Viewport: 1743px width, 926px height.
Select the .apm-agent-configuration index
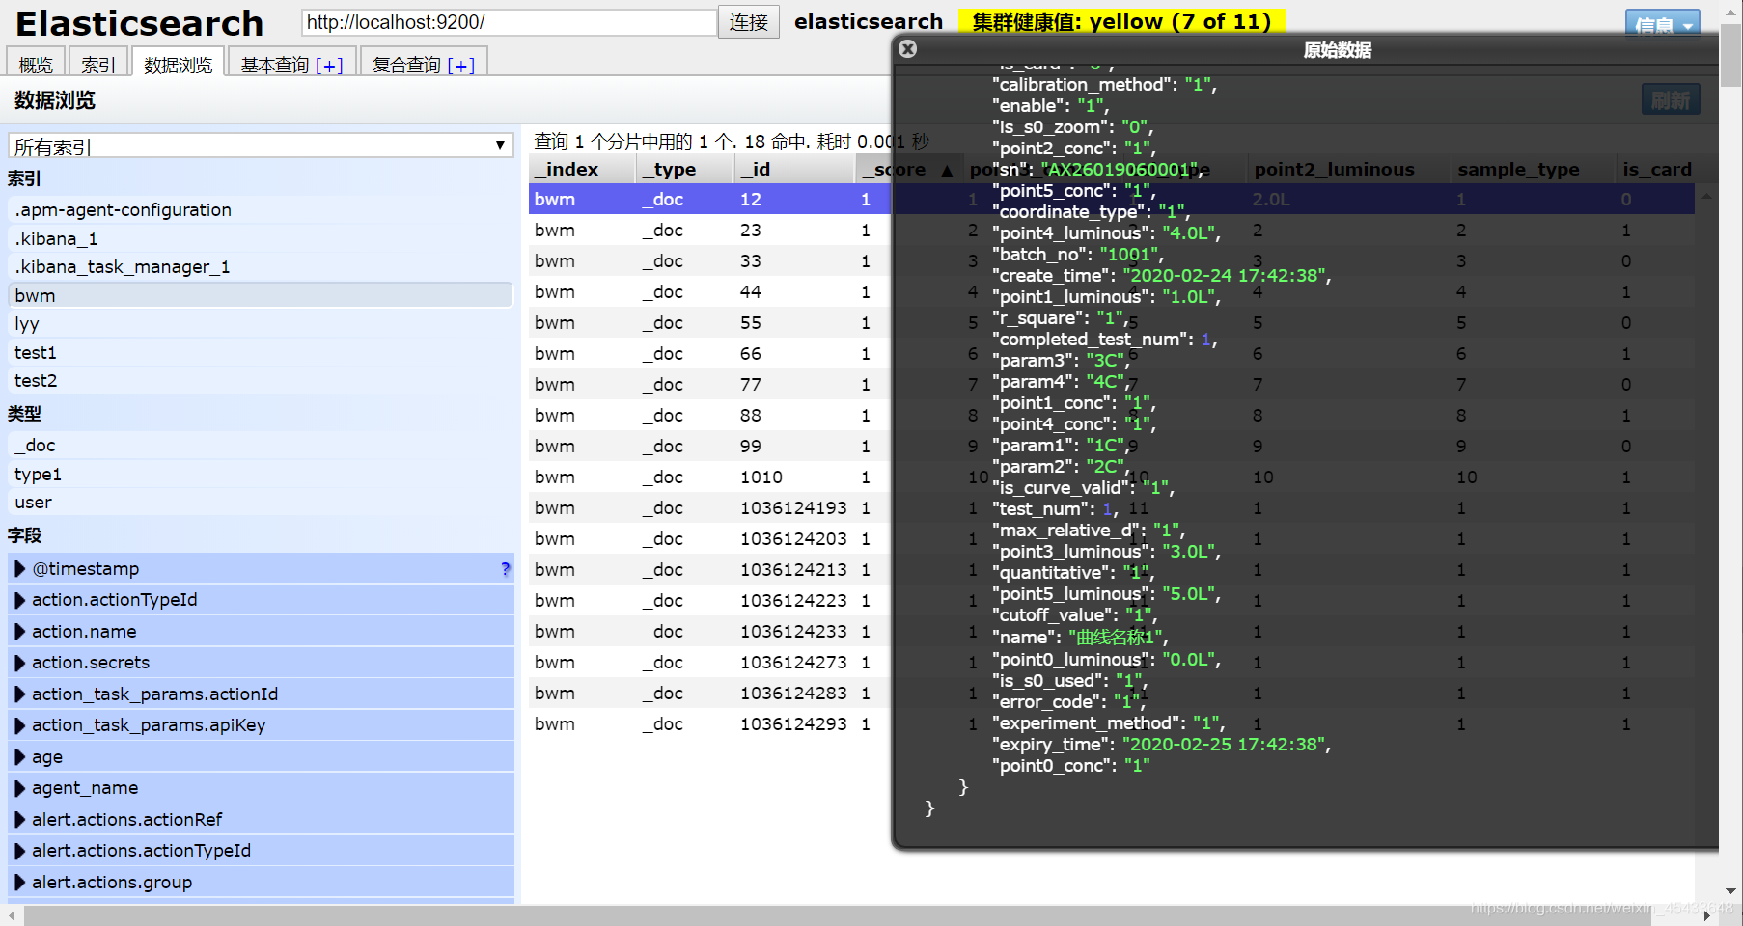(261, 210)
